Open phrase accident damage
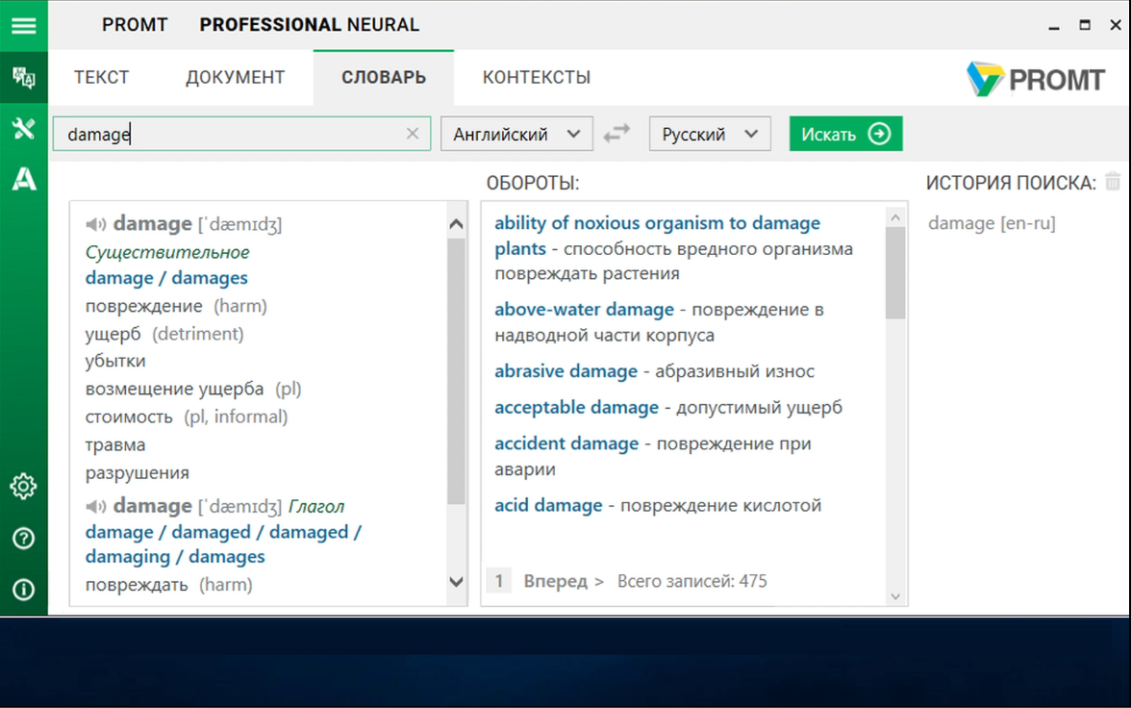 [566, 443]
